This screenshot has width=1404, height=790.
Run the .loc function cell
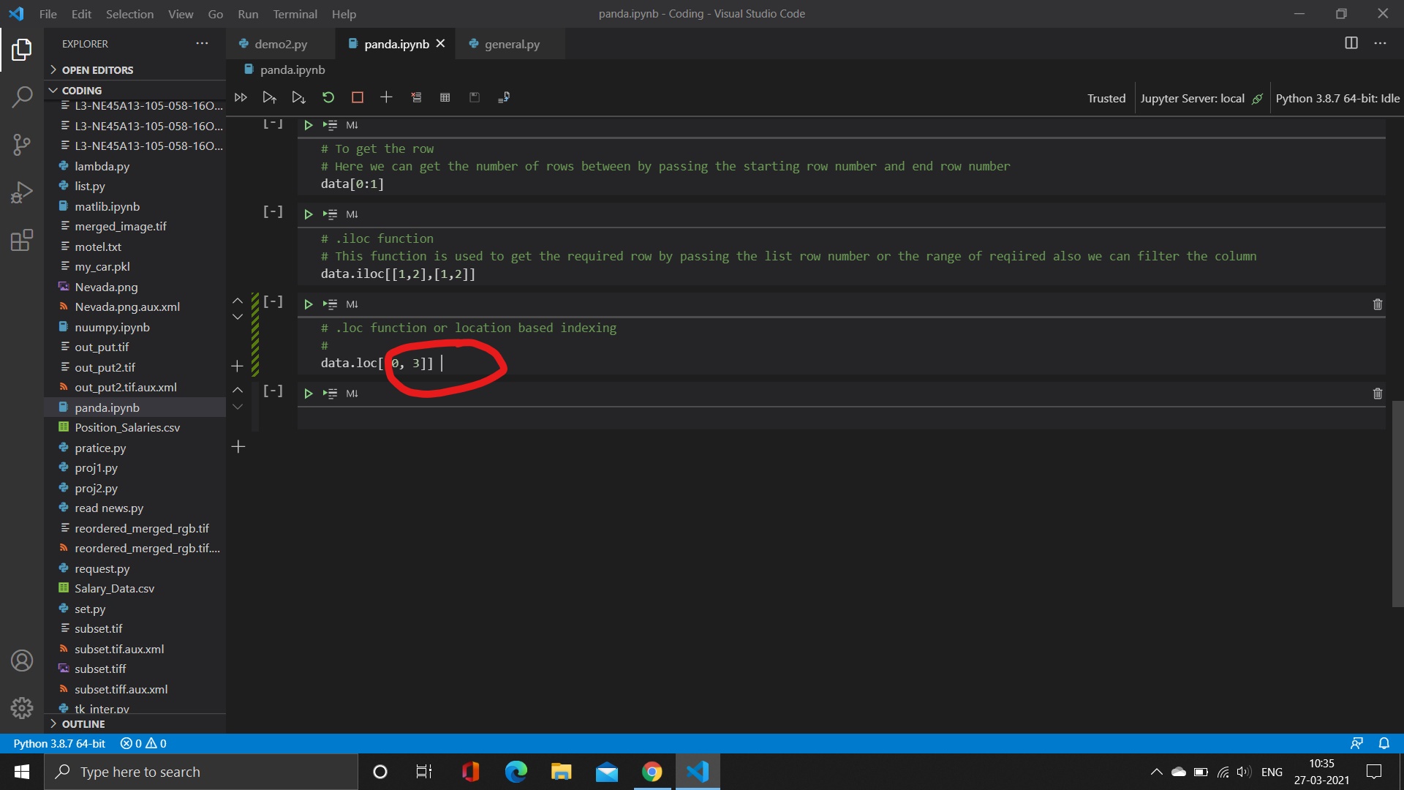pos(308,304)
